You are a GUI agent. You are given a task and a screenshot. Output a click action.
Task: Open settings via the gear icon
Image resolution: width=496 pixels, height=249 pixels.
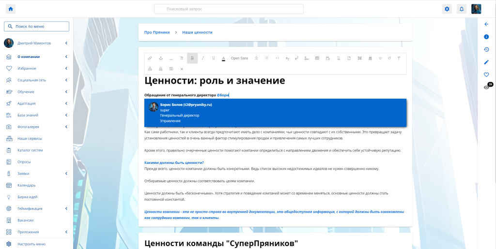click(x=447, y=9)
